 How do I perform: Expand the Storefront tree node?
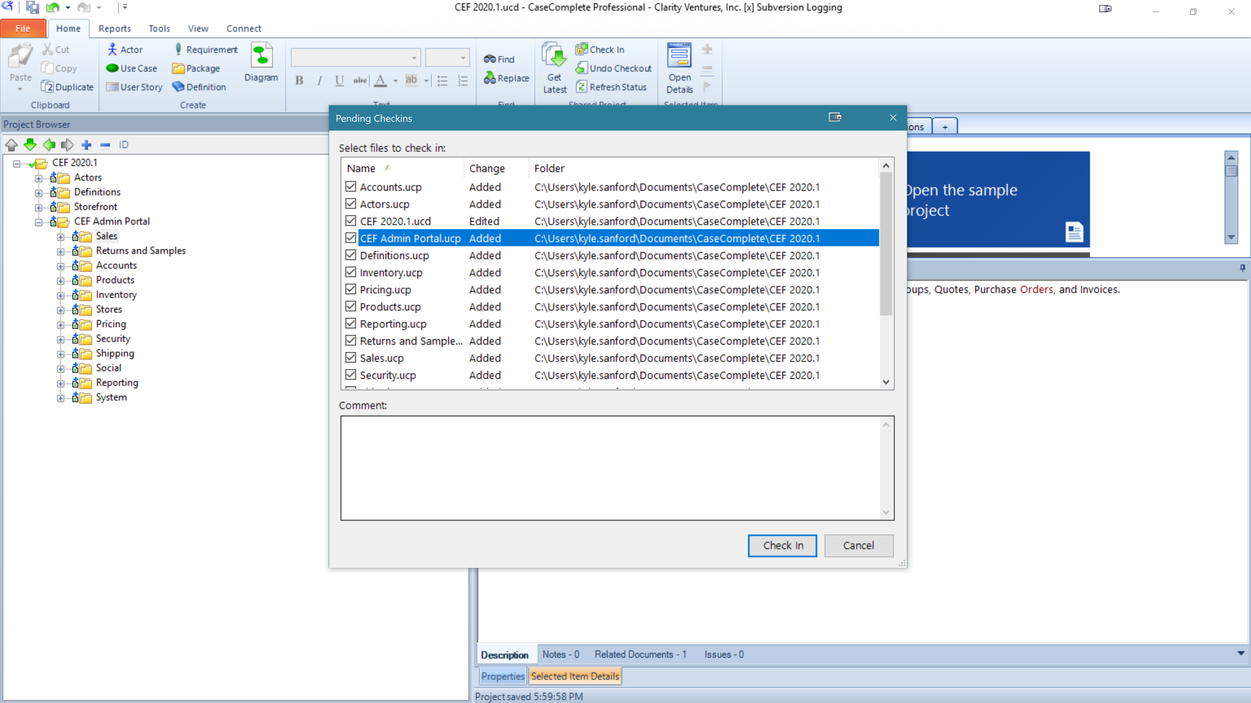coord(38,208)
